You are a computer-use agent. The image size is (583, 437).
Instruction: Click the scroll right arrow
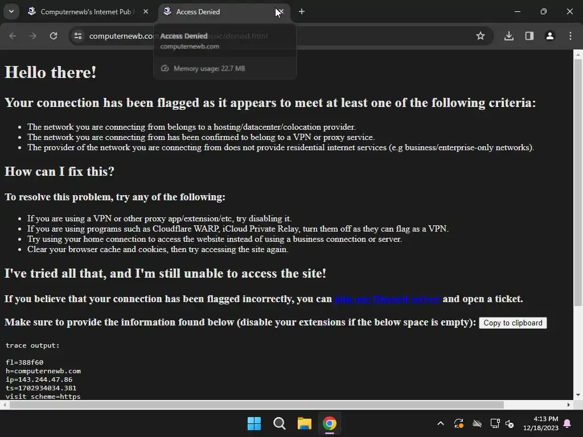(569, 405)
